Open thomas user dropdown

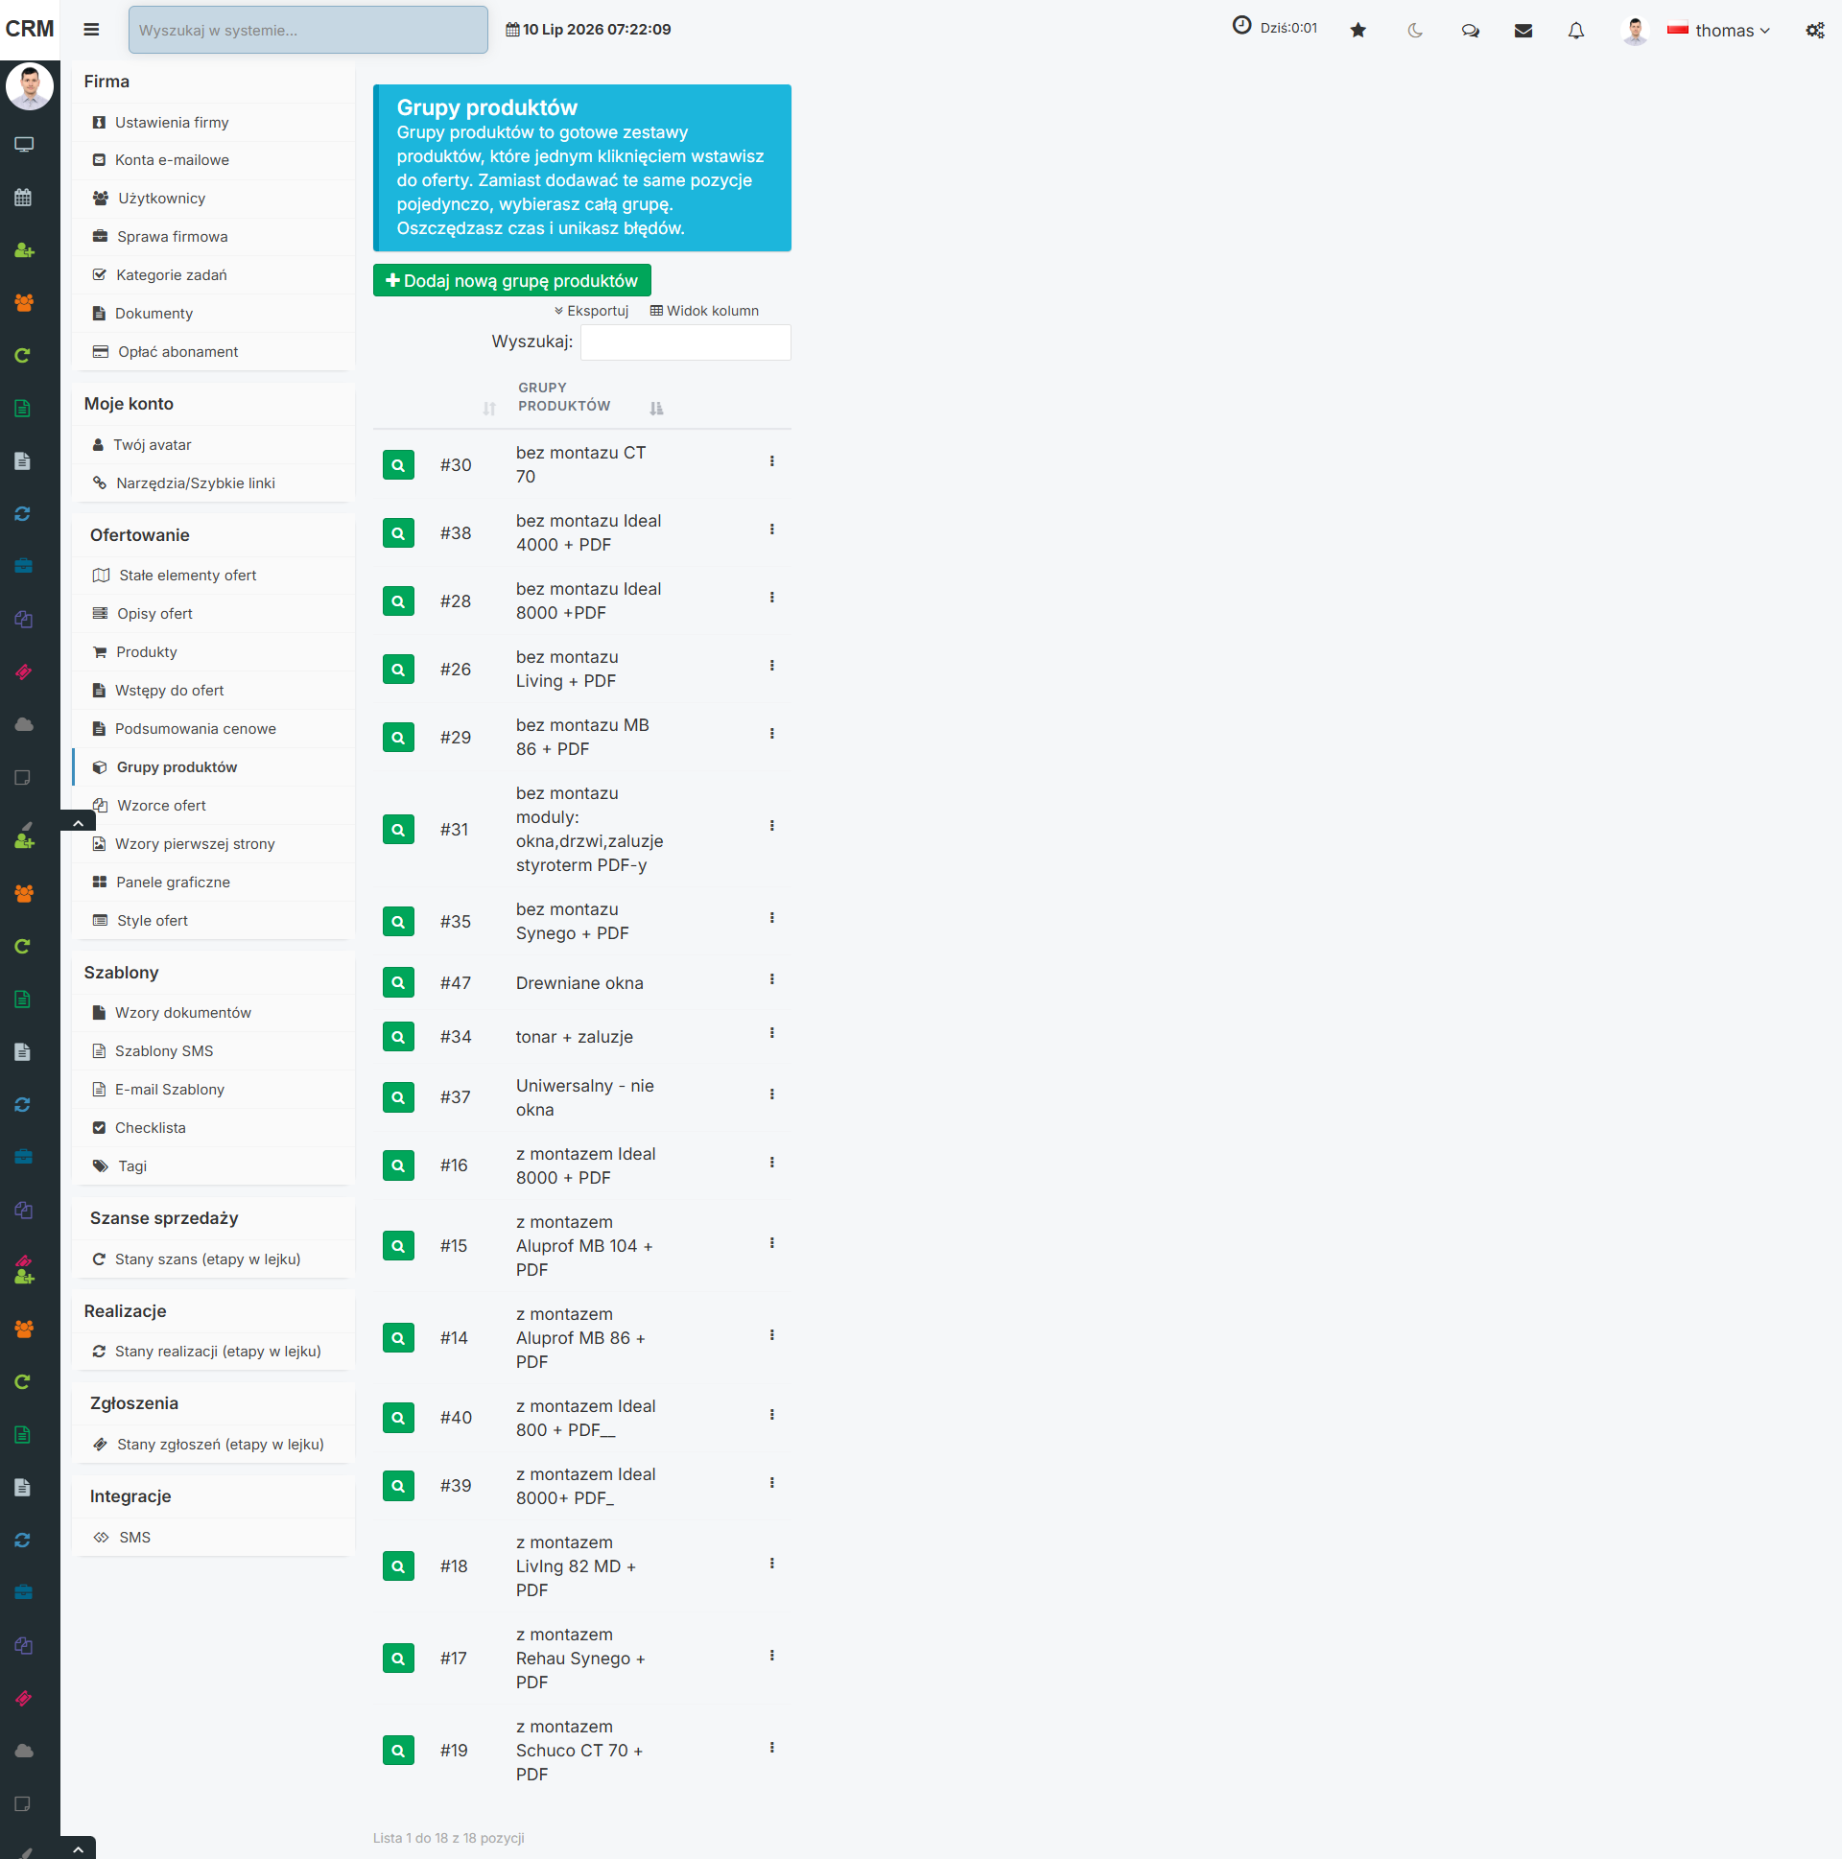[1719, 31]
